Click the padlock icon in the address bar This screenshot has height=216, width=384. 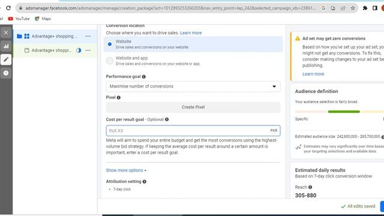[x=21, y=8]
